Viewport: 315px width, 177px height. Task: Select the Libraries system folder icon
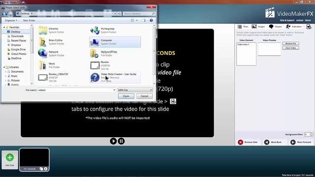coord(43,30)
